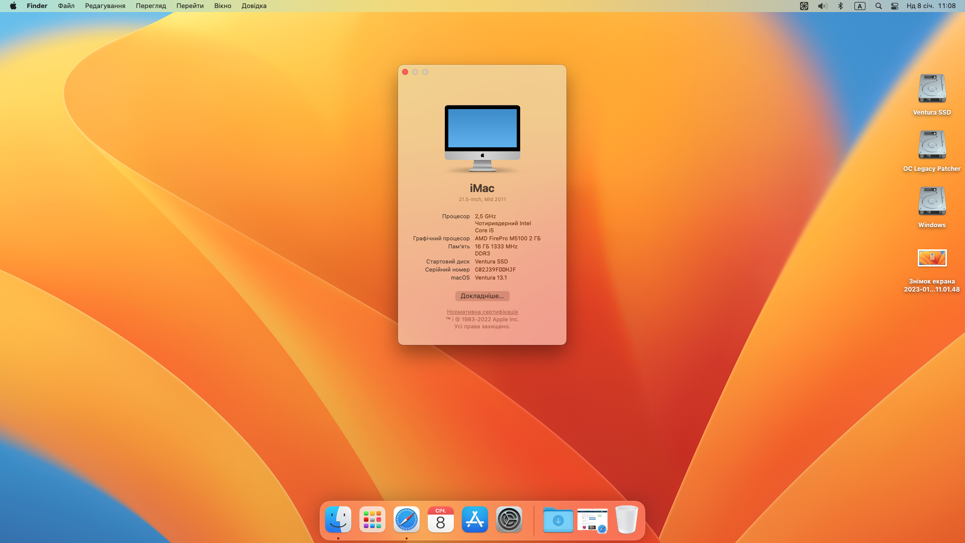The width and height of the screenshot is (965, 543).
Task: Select OC Legacy Patcher drive icon
Action: [x=932, y=146]
